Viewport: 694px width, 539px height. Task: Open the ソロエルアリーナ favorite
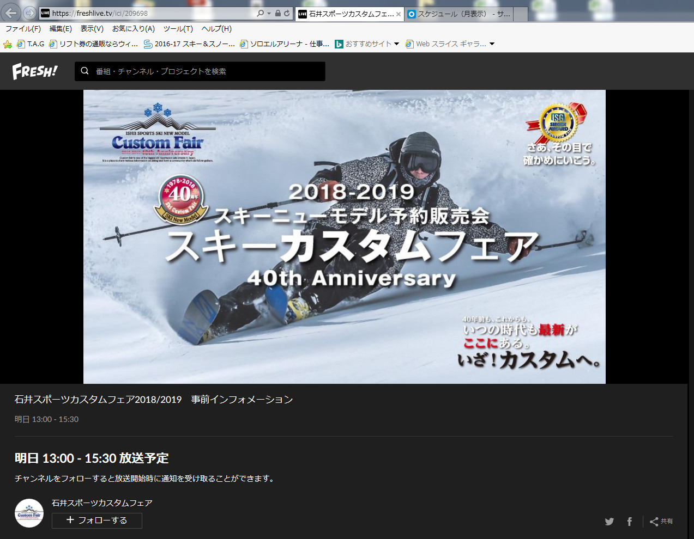(285, 44)
